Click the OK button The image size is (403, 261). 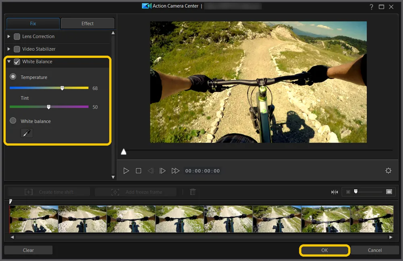click(x=324, y=250)
